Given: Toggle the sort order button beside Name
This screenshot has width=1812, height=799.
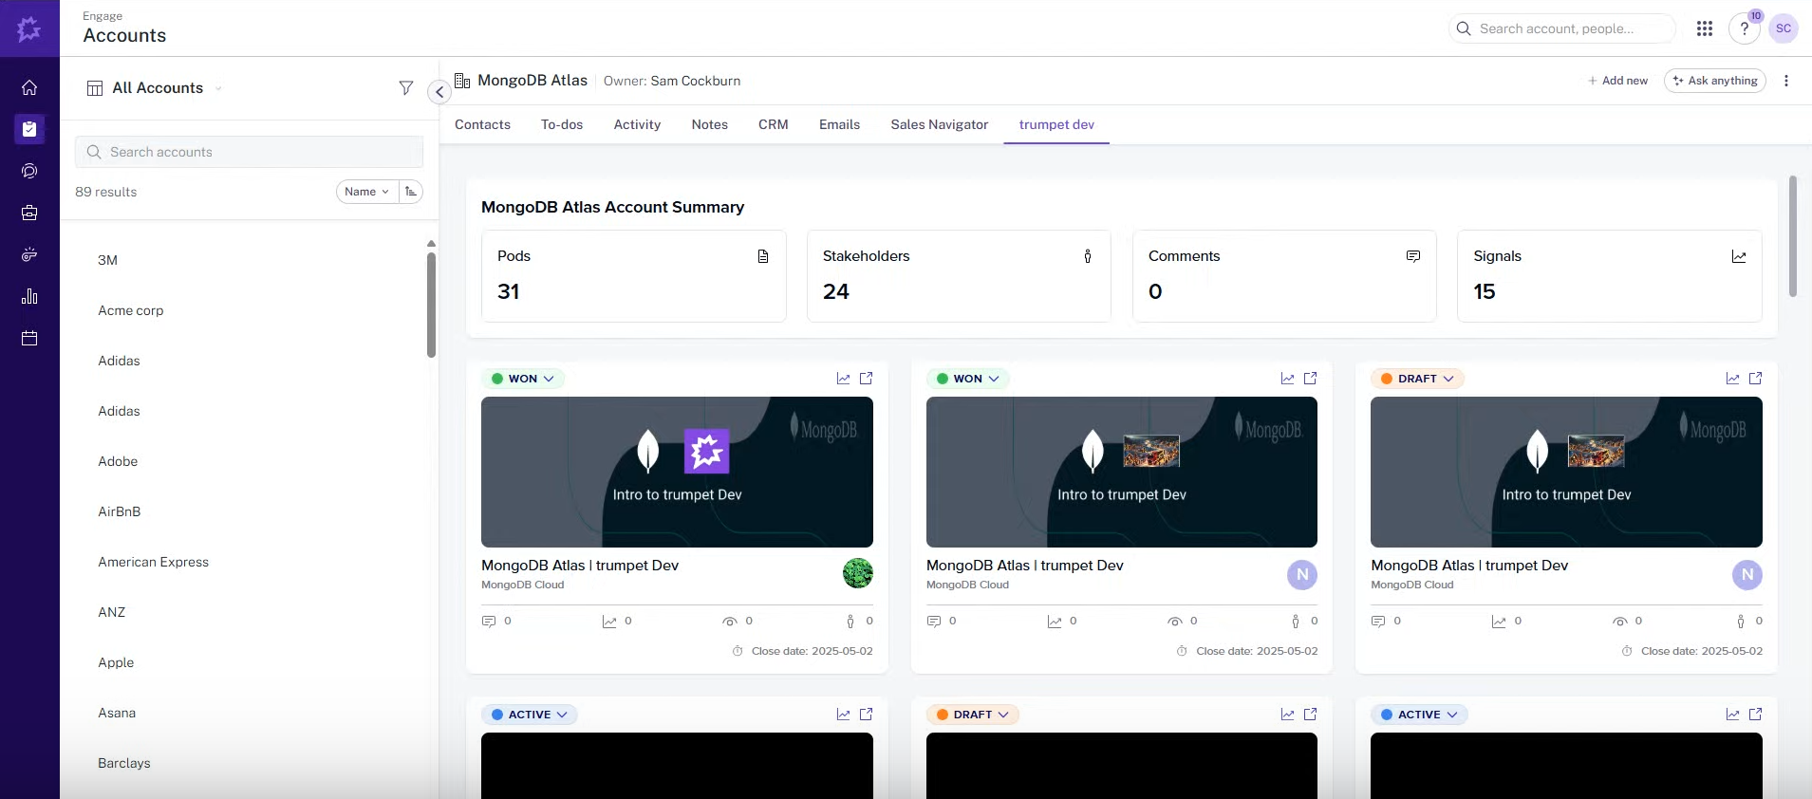Looking at the screenshot, I should pyautogui.click(x=411, y=192).
